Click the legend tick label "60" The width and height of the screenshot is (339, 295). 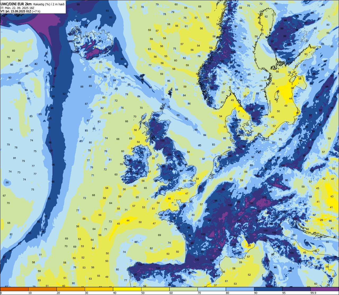171,293
